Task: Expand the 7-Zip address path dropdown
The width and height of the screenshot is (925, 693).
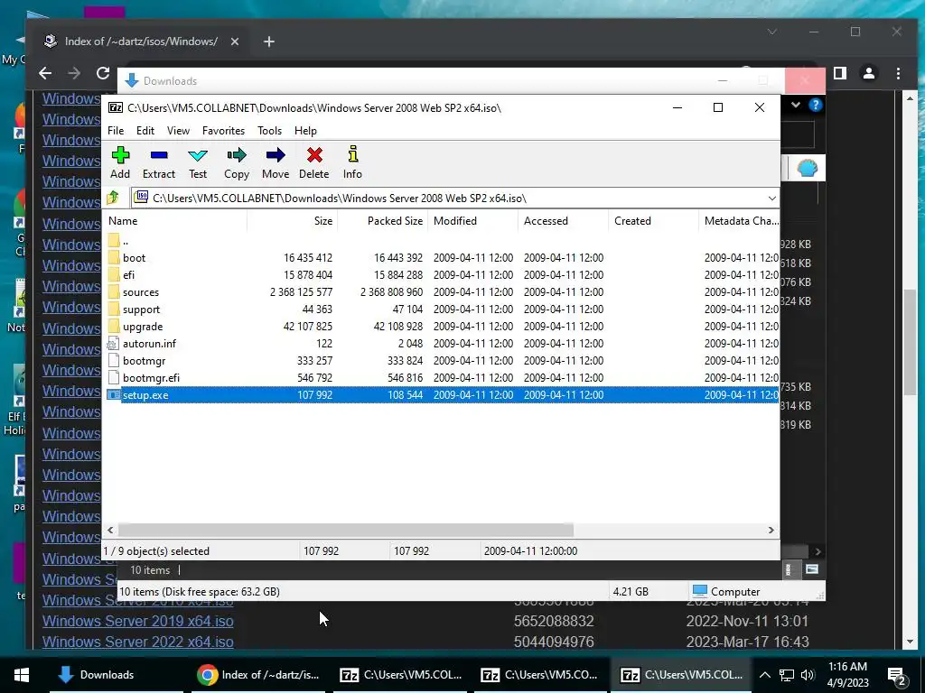Action: (x=771, y=199)
